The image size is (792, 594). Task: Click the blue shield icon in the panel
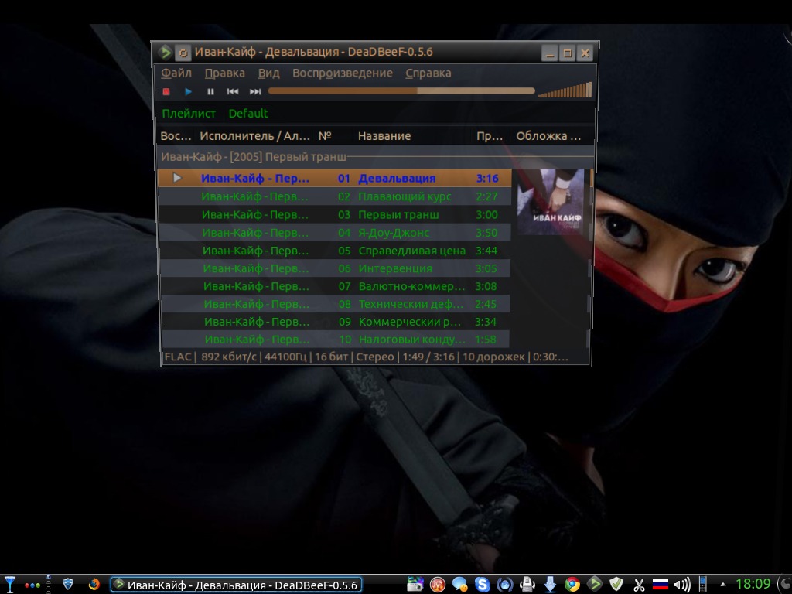pos(68,585)
